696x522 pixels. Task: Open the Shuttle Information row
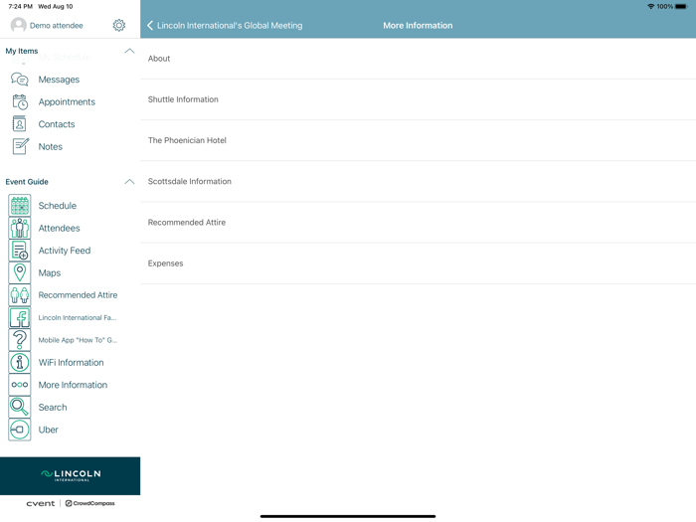[x=419, y=99]
